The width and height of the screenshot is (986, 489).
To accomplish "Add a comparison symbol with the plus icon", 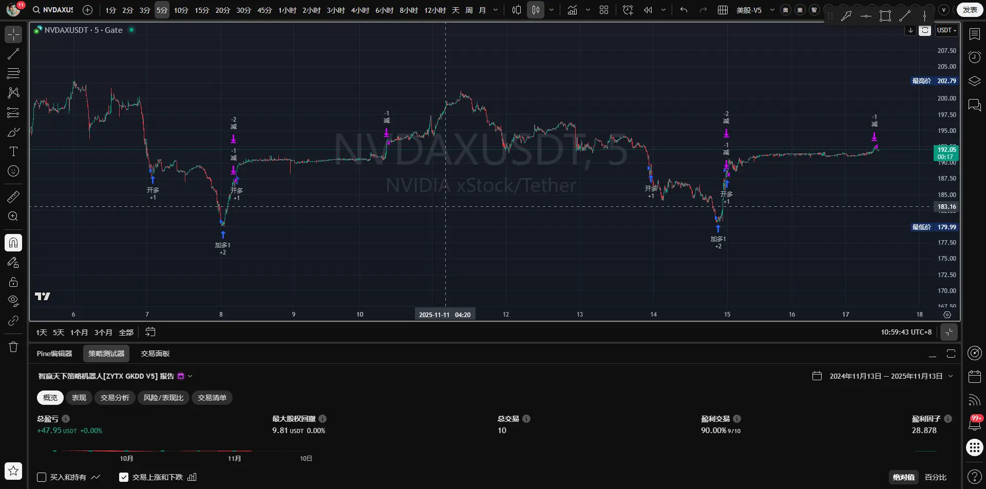I will [87, 10].
